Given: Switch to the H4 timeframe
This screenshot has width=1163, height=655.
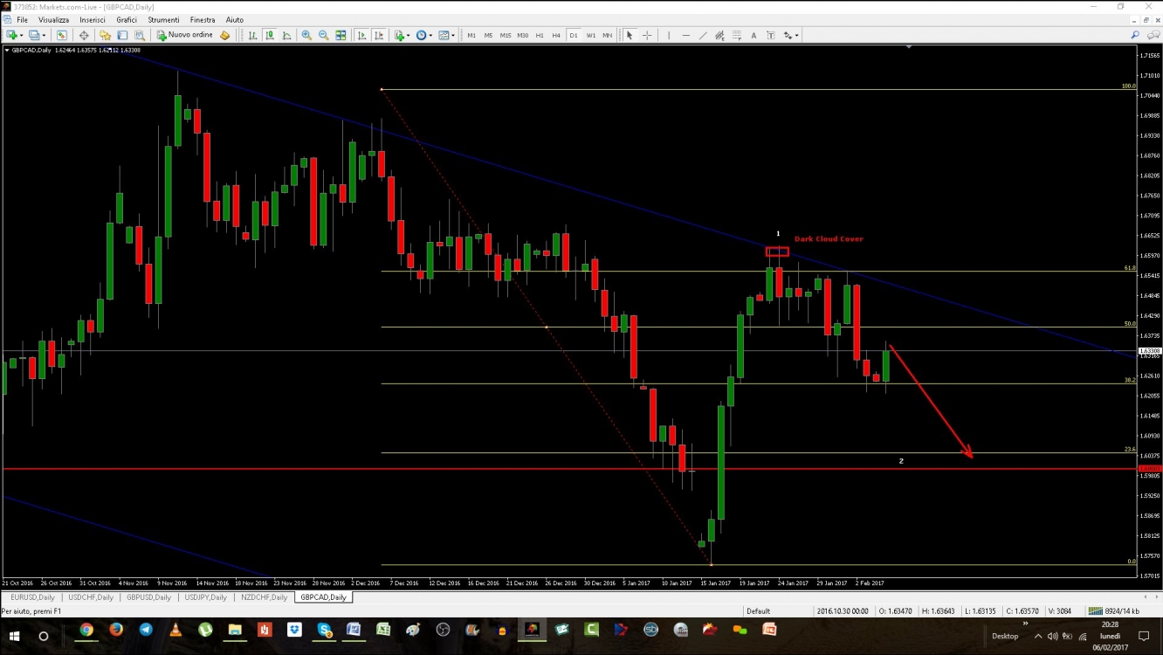Looking at the screenshot, I should pyautogui.click(x=556, y=35).
